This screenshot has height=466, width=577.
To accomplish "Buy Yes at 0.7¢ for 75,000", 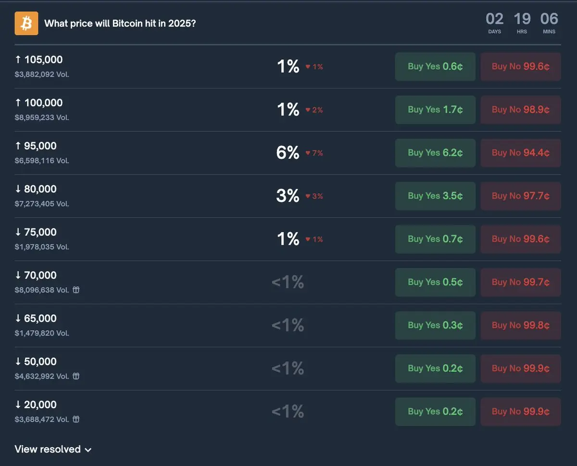I will pyautogui.click(x=435, y=239).
